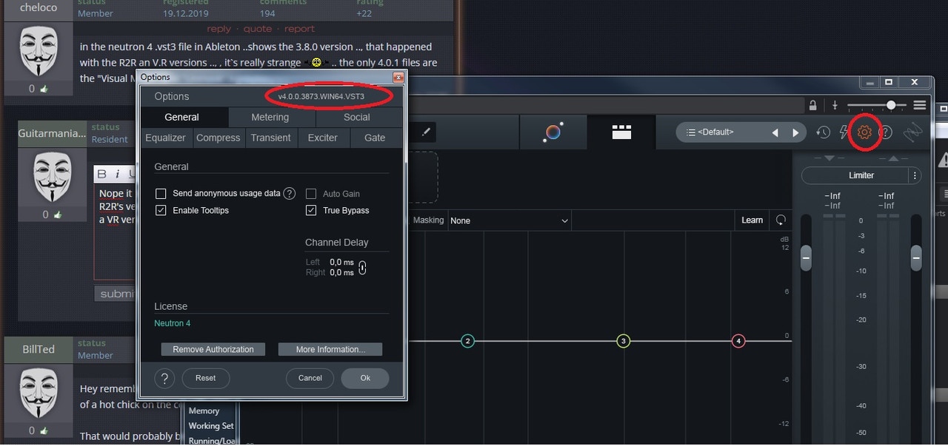This screenshot has width=948, height=446.
Task: Click the italic i formatting button
Action: pos(118,174)
